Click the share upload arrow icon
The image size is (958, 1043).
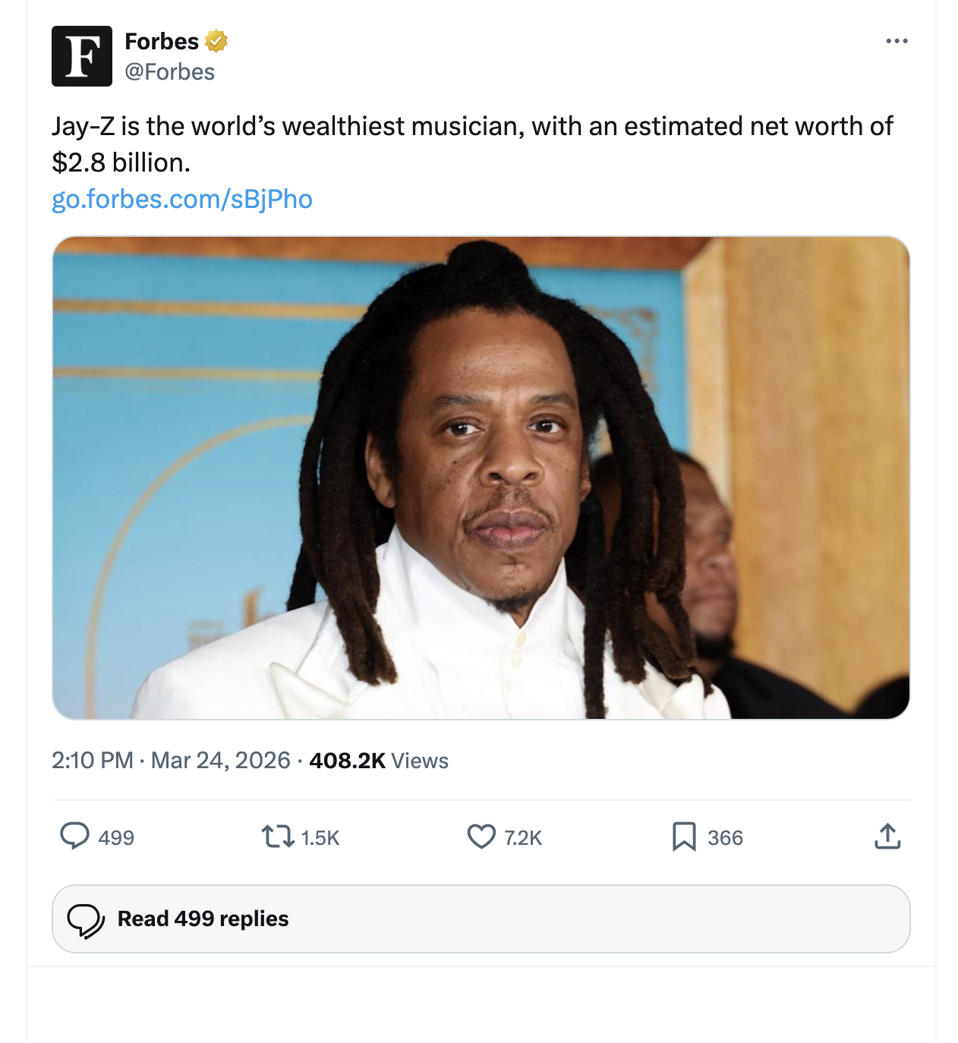pyautogui.click(x=887, y=837)
